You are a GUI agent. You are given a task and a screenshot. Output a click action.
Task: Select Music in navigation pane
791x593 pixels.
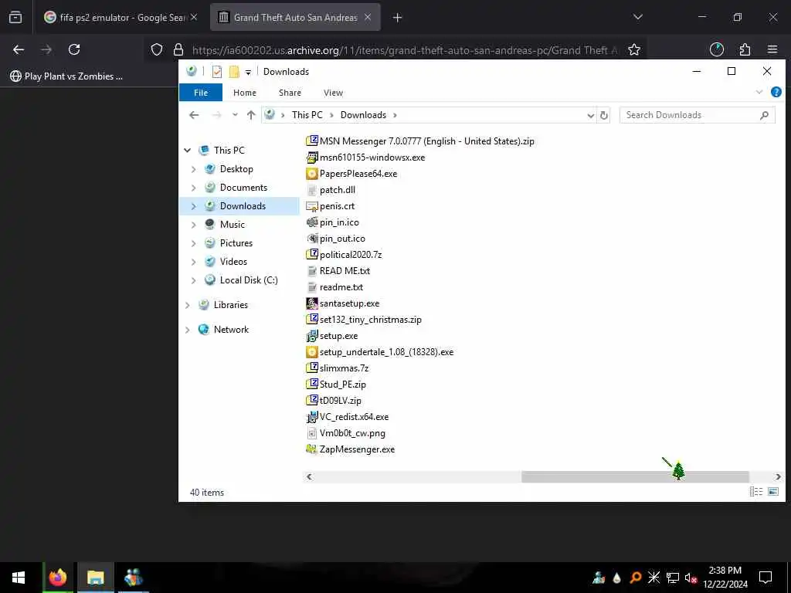[x=232, y=225]
